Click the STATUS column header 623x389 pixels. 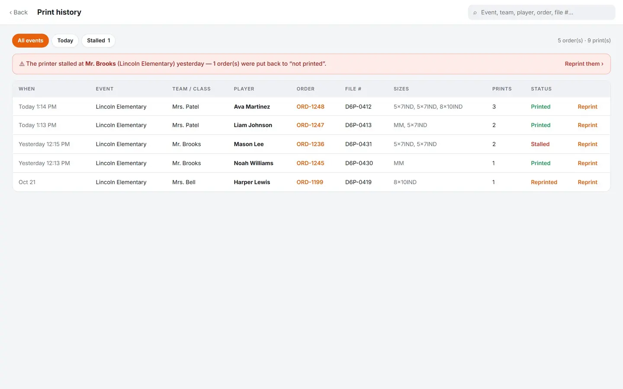tap(541, 89)
